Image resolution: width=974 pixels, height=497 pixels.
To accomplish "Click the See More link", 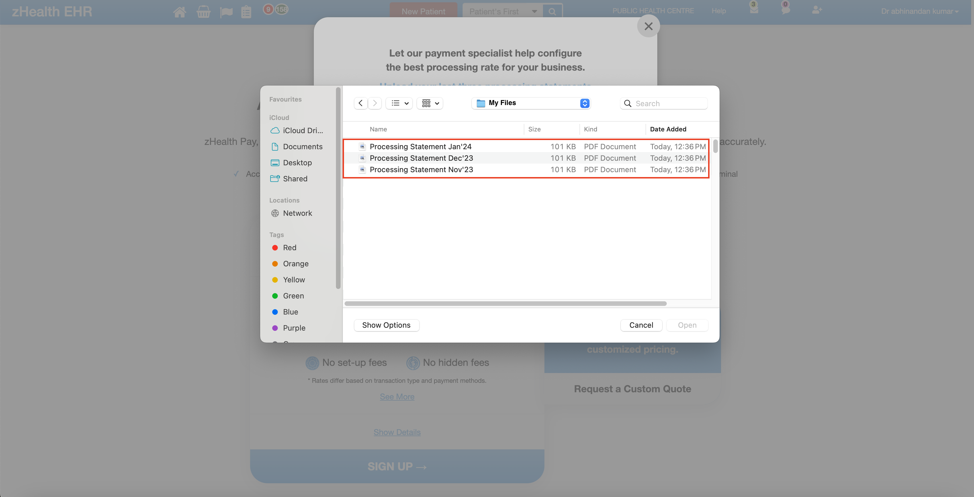I will point(397,397).
